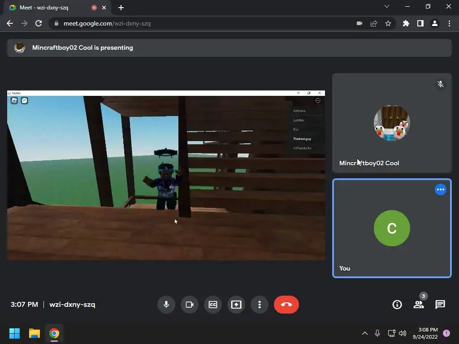Viewport: 459px width, 344px height.
Task: Open Chrome extensions puzzle icon
Action: pyautogui.click(x=406, y=23)
